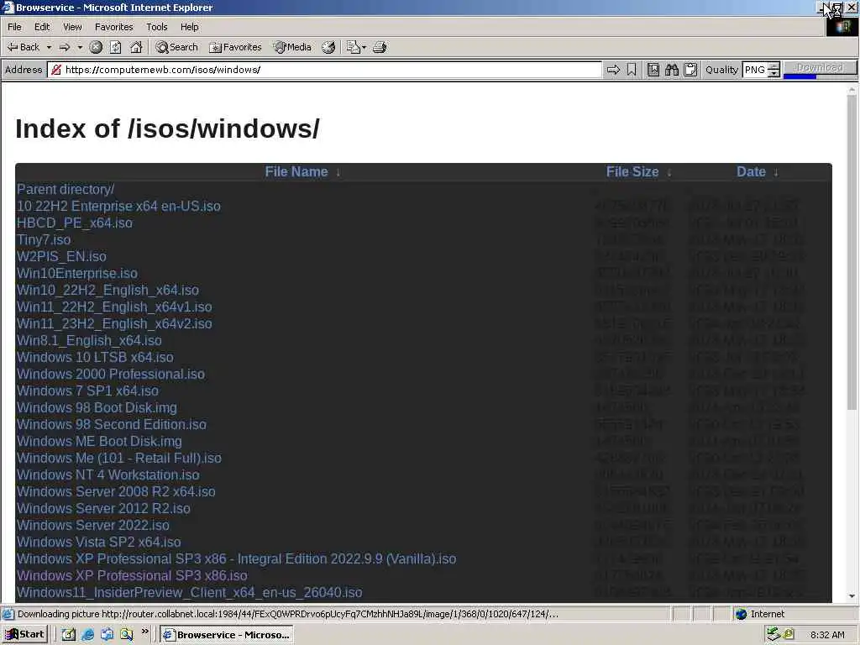The image size is (860, 645).
Task: Click the save page icon near Quality
Action: [653, 70]
